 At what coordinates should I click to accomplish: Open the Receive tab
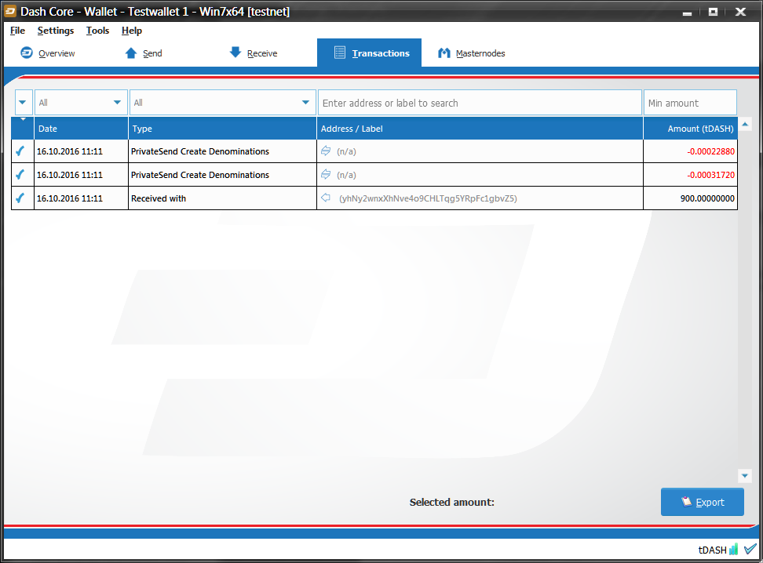(x=254, y=53)
